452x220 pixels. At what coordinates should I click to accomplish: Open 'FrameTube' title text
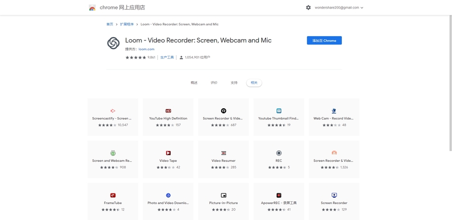[113, 203]
